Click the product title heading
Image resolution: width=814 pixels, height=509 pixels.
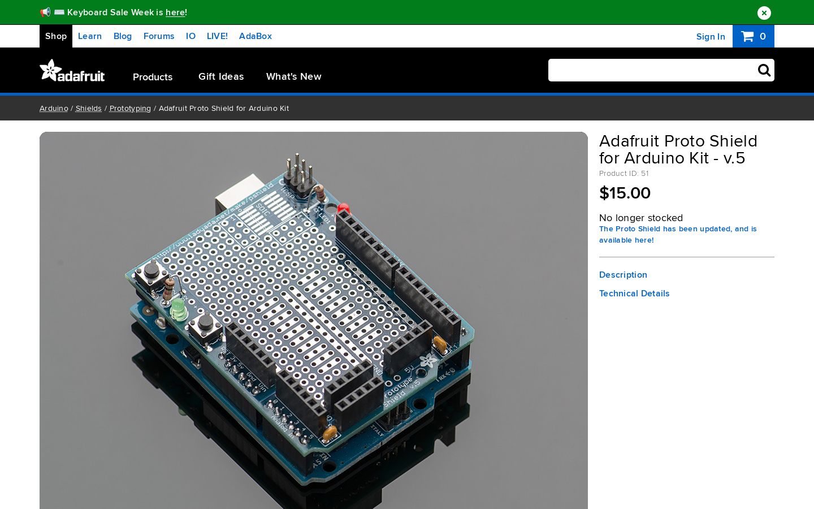click(678, 149)
